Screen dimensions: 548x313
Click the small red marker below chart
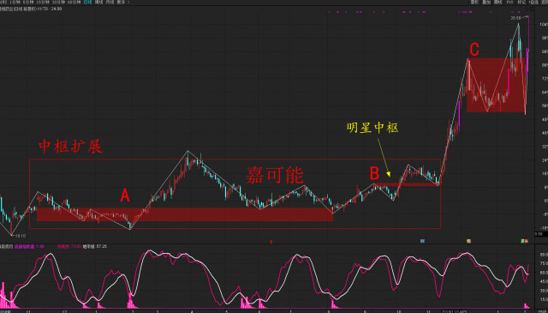click(271, 241)
